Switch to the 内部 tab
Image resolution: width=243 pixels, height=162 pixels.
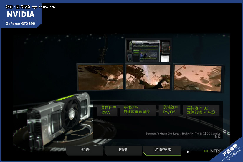123,150
